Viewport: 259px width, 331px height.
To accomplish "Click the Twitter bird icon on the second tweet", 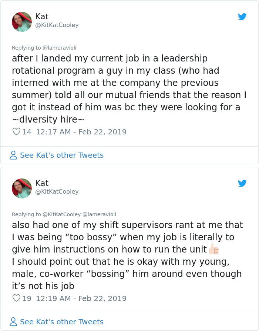I will click(x=243, y=183).
